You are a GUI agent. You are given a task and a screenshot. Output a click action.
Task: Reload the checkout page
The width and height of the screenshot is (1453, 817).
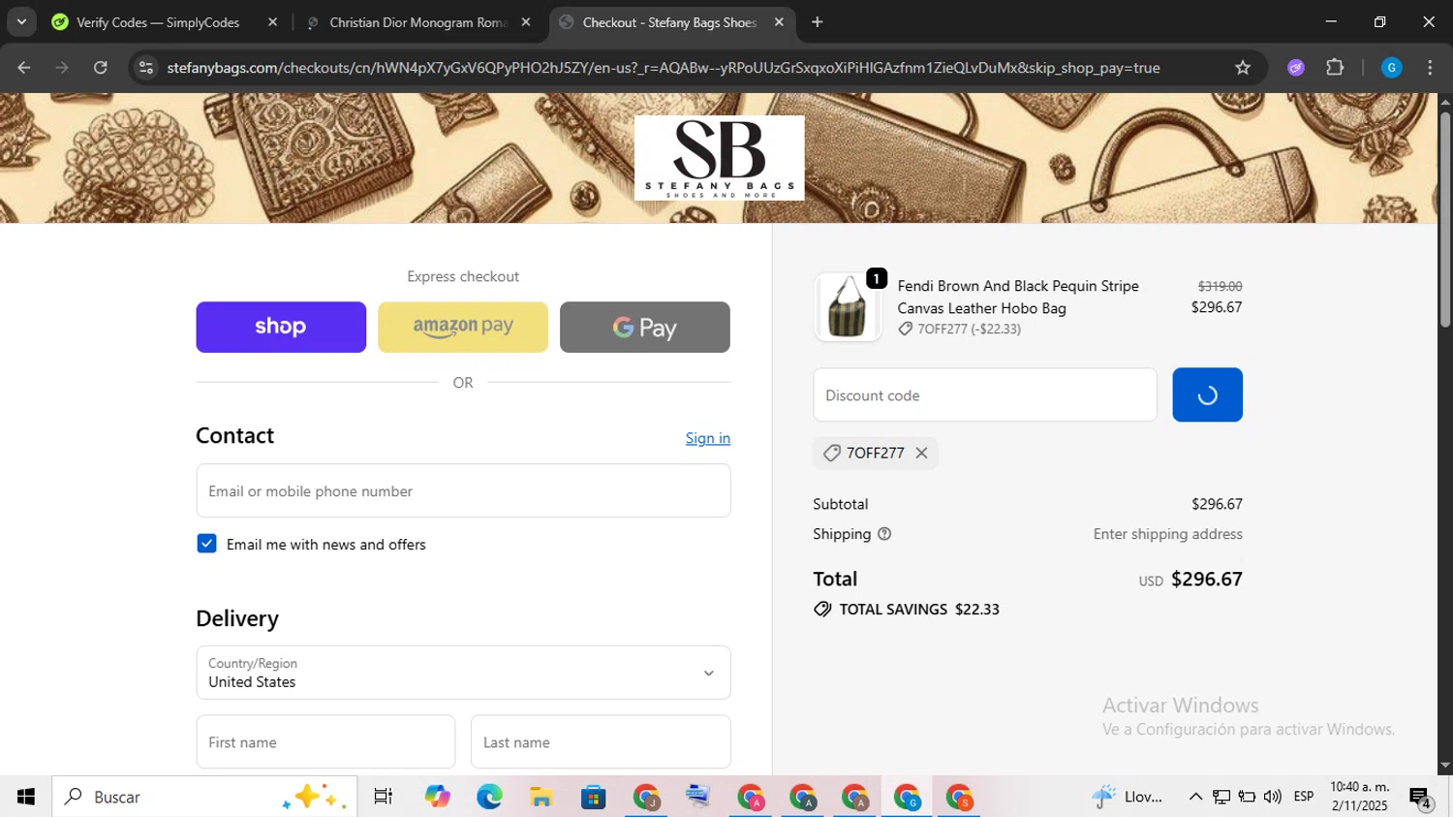tap(100, 68)
